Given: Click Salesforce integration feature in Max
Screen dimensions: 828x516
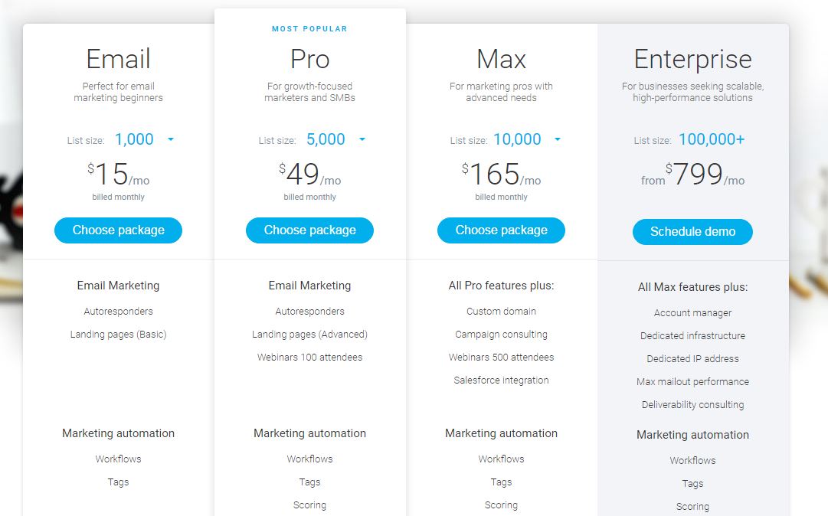Looking at the screenshot, I should [x=501, y=380].
